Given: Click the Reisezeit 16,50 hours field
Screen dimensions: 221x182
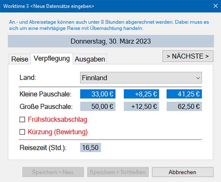Looking at the screenshot, I should pos(91,148).
